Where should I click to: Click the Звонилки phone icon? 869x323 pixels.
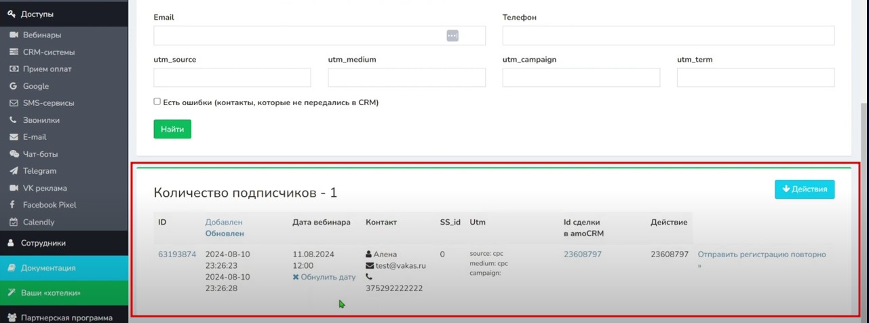point(14,120)
